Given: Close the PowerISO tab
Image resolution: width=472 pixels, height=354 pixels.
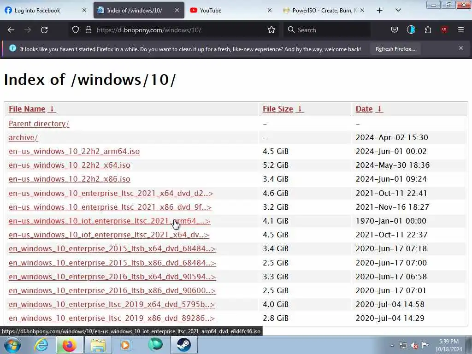Looking at the screenshot, I should tap(362, 10).
